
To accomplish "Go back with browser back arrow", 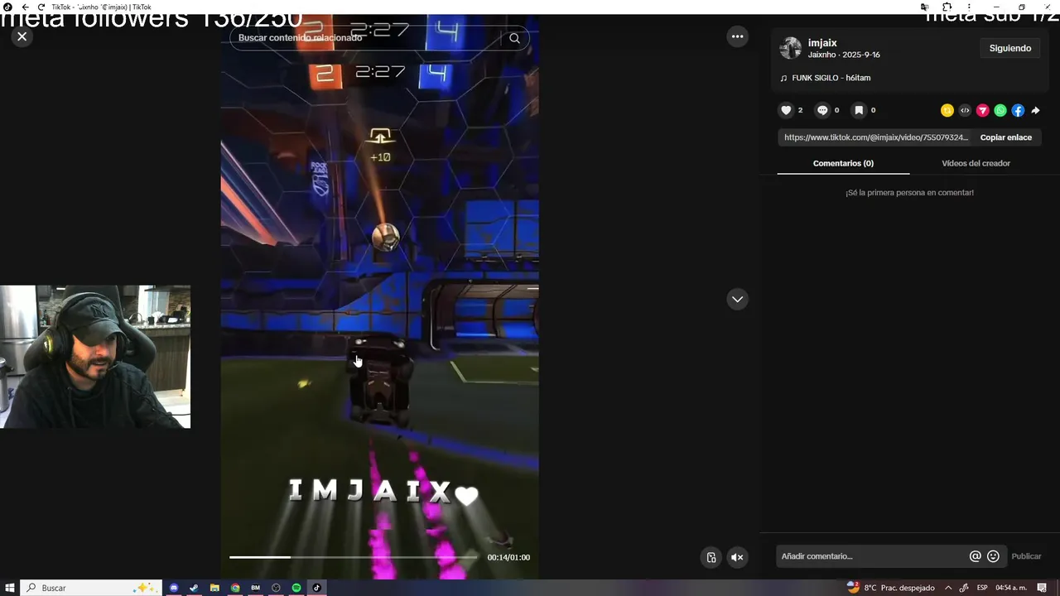I will [25, 7].
